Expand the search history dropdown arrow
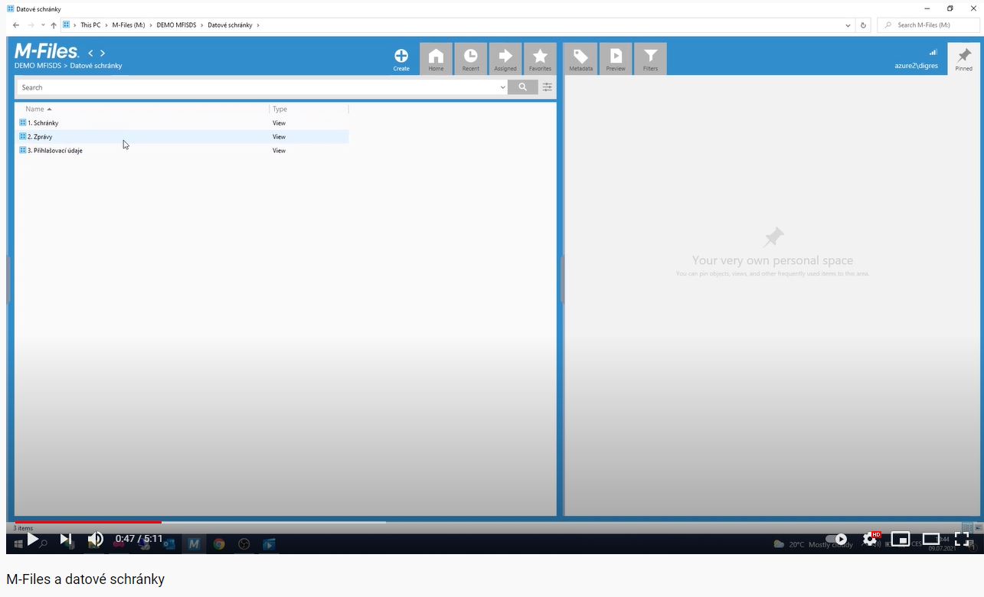The width and height of the screenshot is (984, 597). tap(502, 87)
